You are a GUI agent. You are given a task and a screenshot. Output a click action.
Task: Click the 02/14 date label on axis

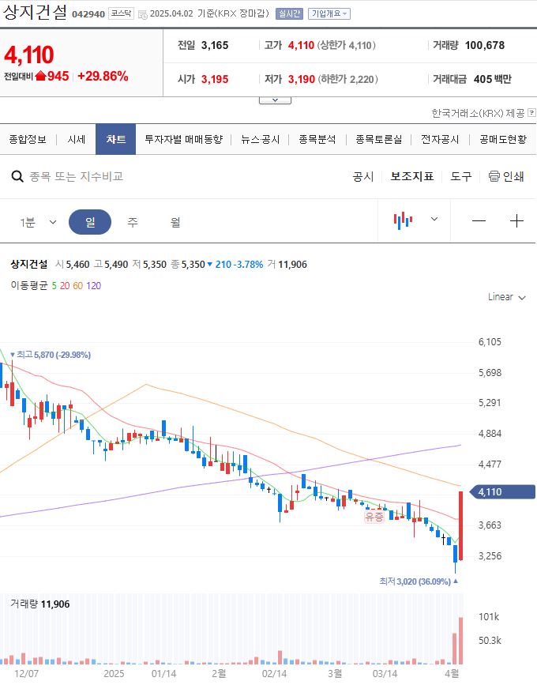point(274,673)
